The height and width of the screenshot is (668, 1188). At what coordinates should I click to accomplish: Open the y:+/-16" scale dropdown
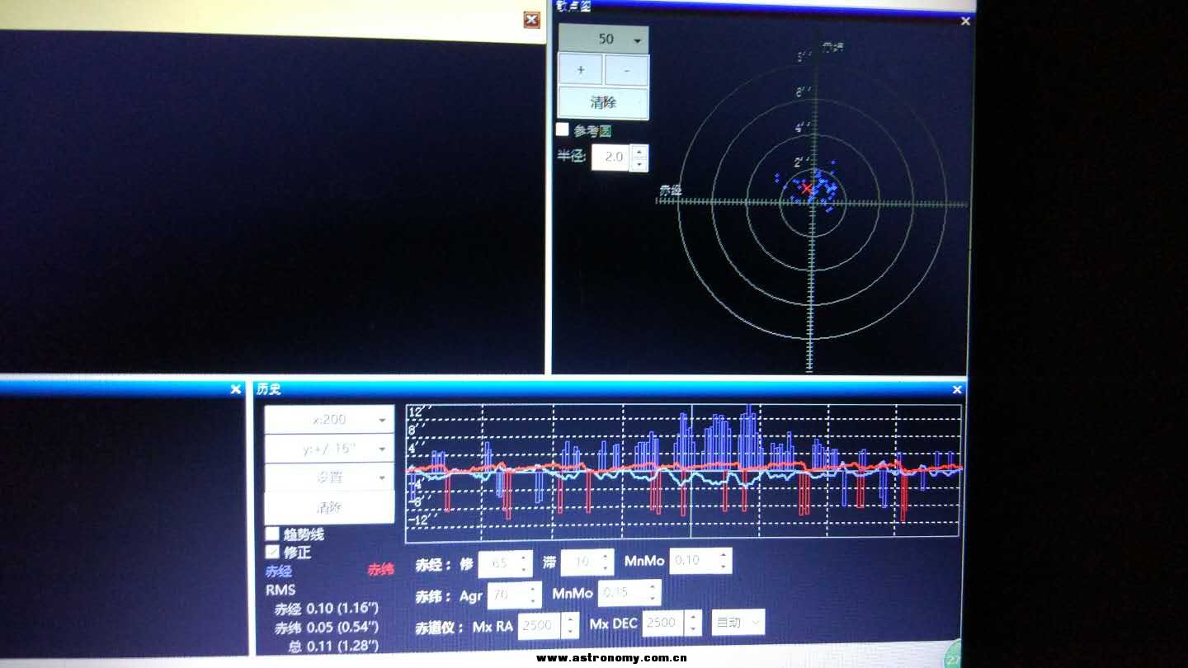click(x=329, y=449)
